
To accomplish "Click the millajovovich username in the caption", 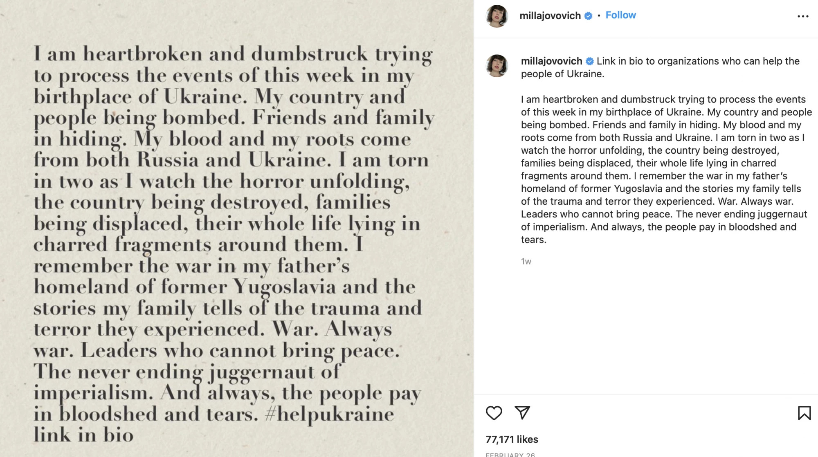I will pyautogui.click(x=551, y=61).
